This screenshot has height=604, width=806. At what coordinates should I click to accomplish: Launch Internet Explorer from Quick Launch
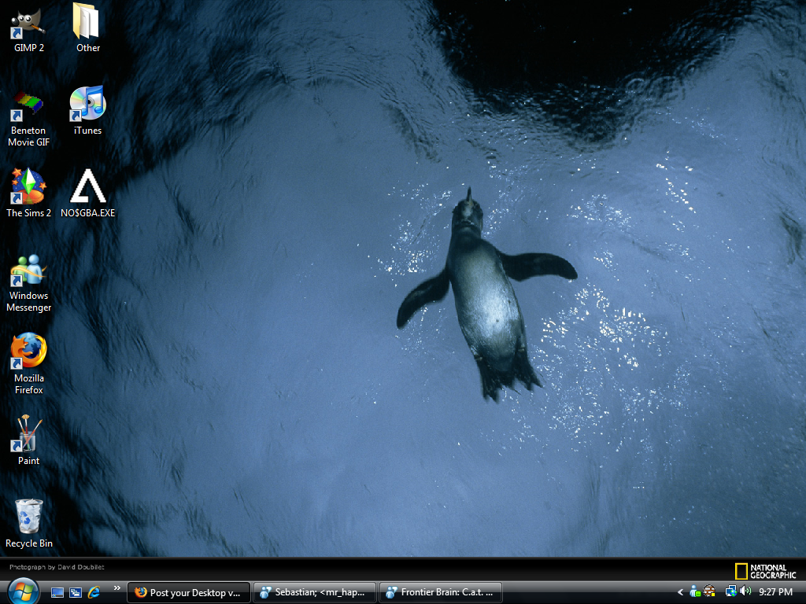point(94,592)
